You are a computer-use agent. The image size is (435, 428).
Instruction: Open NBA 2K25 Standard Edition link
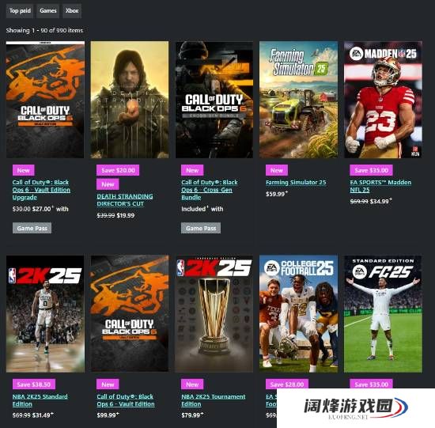pos(40,400)
